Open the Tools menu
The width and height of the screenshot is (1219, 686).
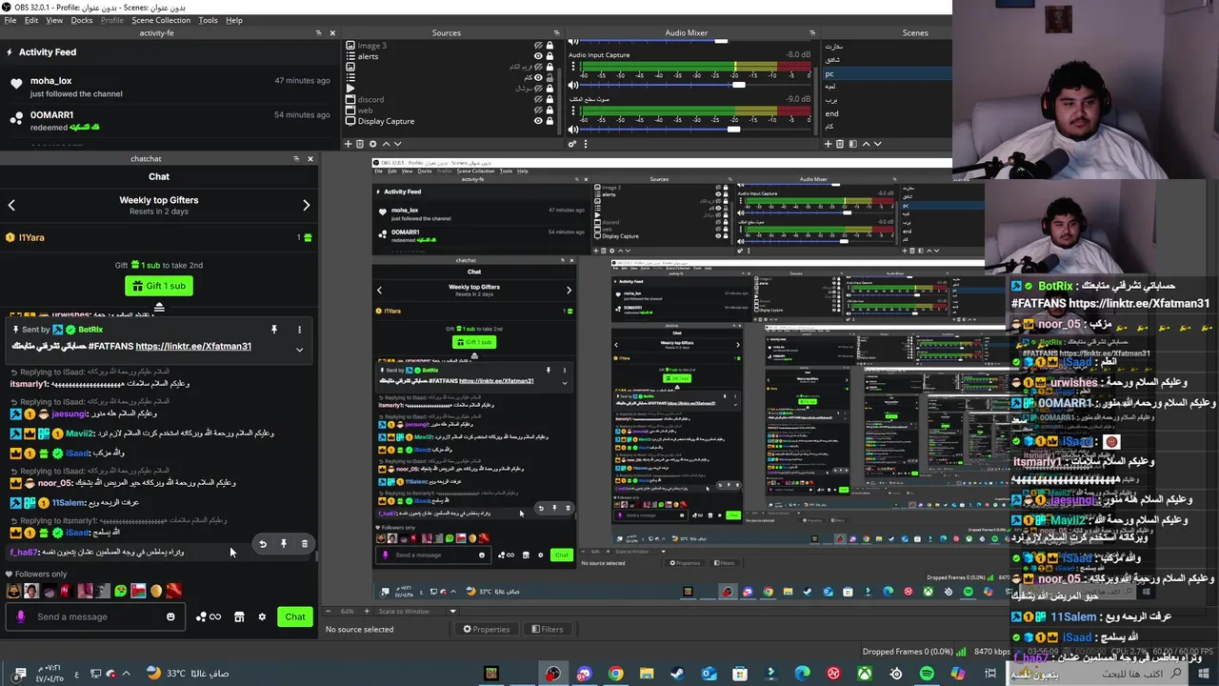click(208, 20)
